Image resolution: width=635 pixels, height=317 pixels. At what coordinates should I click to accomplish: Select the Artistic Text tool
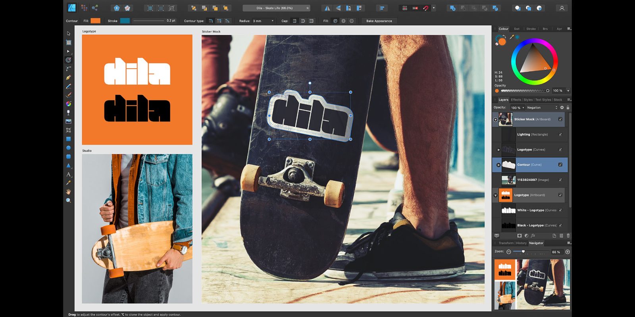[x=68, y=174]
